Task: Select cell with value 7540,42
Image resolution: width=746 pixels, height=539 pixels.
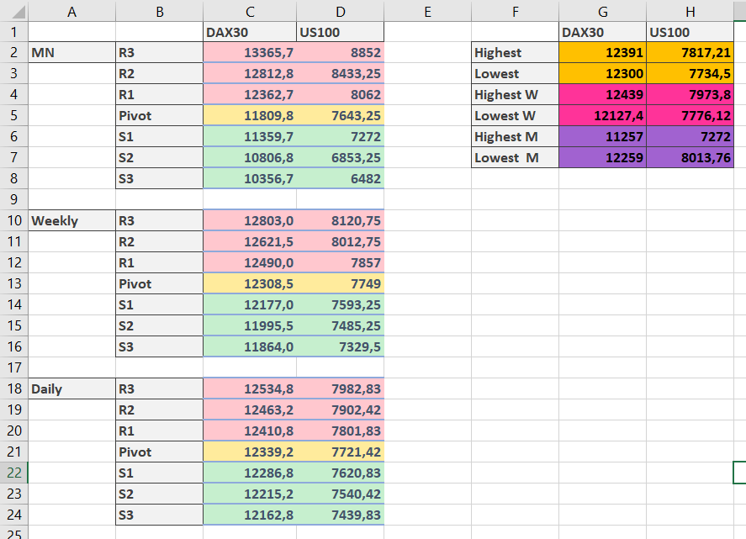Action: point(340,494)
